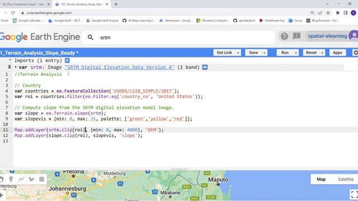Select the add marker tool on map
Viewport: 358px width, 201px height.
coord(11,179)
